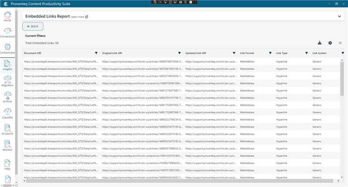Open the Monitor sidebar icon
Viewport: 348px width, 187px height.
[x=7, y=146]
